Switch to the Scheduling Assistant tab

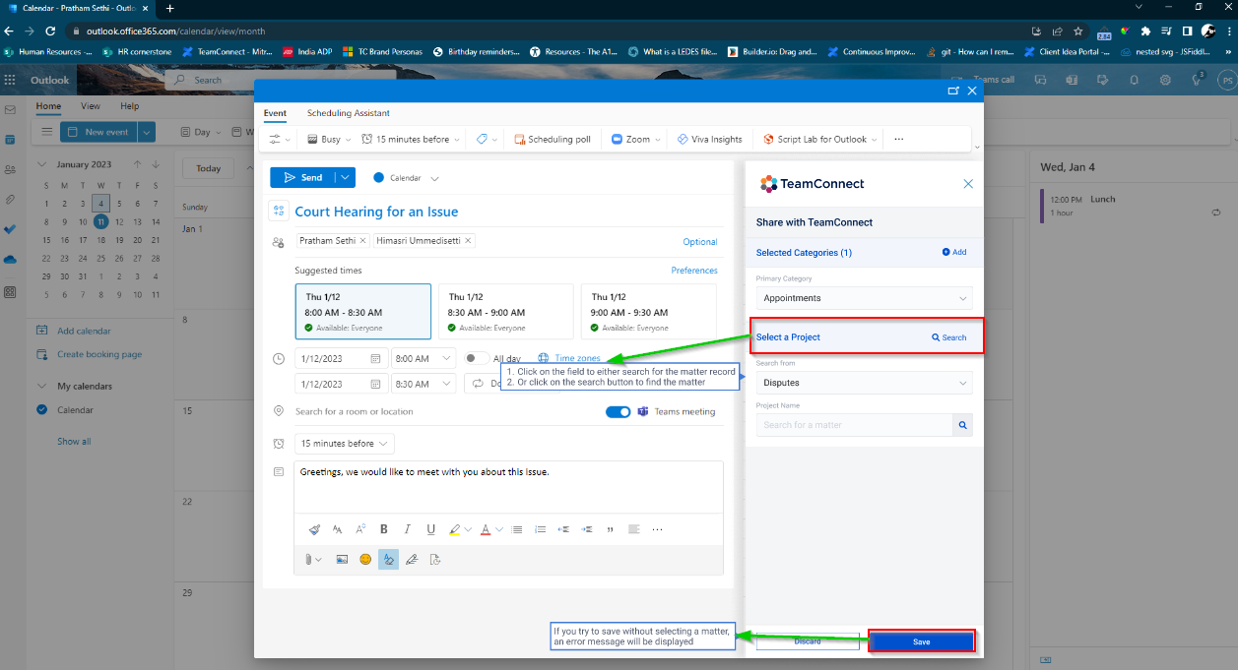coord(348,113)
